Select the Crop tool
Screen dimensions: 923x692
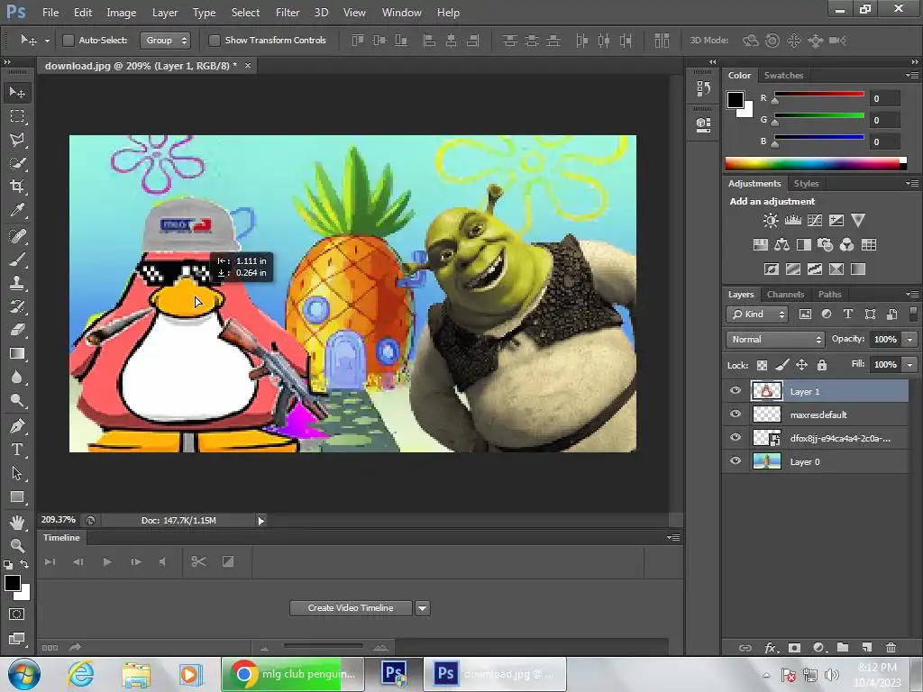pyautogui.click(x=17, y=187)
